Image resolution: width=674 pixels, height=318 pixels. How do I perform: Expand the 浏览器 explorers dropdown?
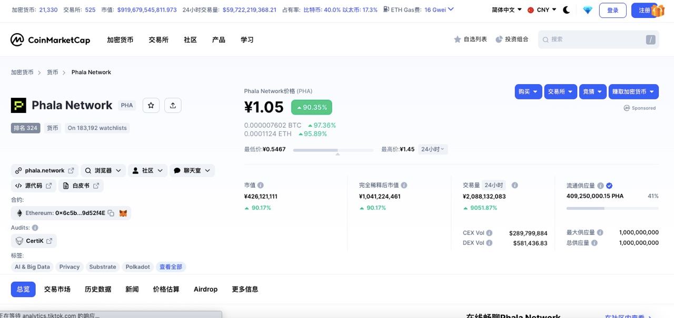[x=103, y=171]
